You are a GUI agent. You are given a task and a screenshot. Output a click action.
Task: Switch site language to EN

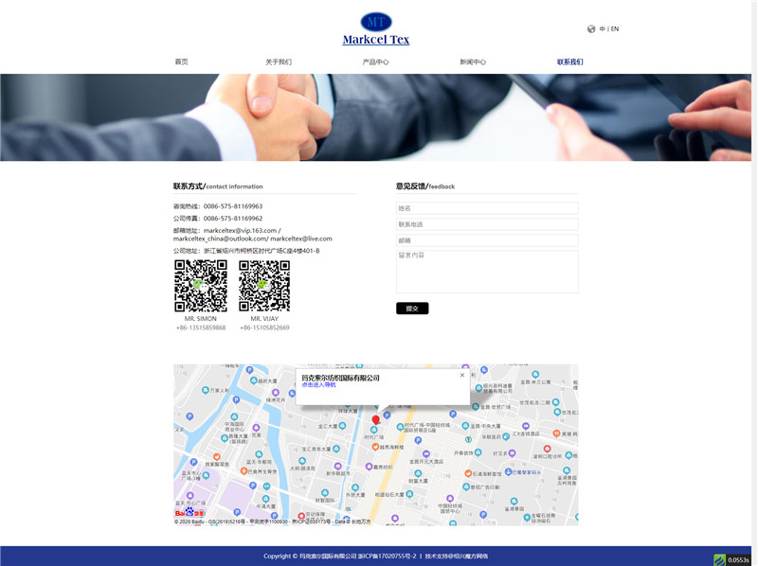[x=614, y=28]
